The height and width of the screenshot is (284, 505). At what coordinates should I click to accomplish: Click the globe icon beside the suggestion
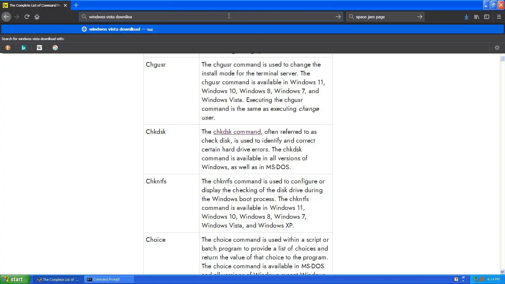point(84,29)
